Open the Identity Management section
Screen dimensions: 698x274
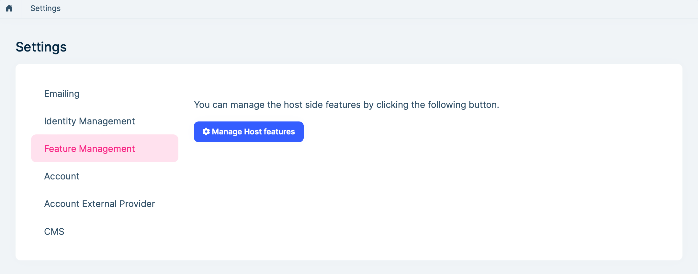(x=90, y=121)
